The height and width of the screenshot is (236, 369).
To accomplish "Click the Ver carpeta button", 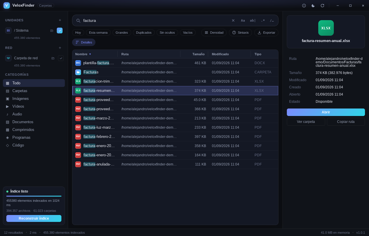I will coord(306,122).
